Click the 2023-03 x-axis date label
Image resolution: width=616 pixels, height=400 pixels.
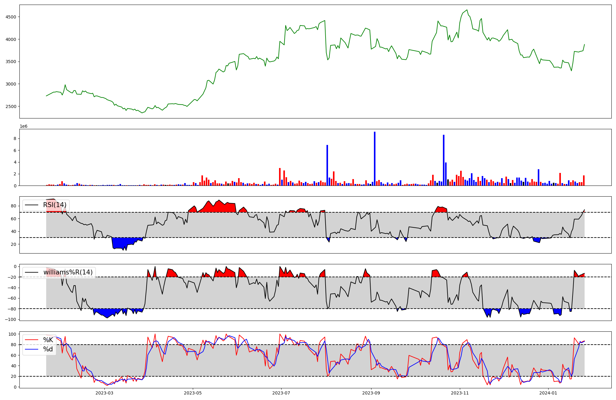coord(104,393)
